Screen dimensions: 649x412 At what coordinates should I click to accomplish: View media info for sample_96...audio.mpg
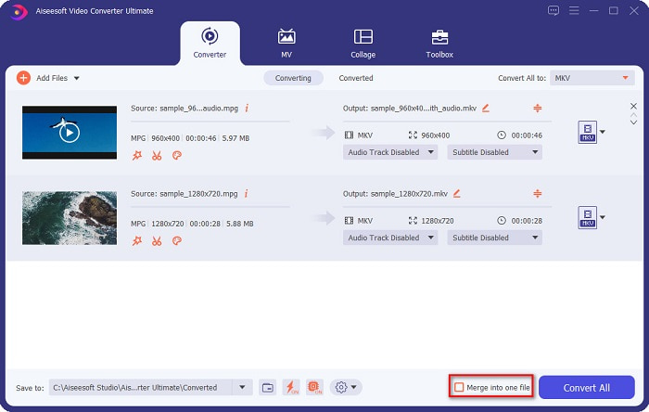pos(247,108)
